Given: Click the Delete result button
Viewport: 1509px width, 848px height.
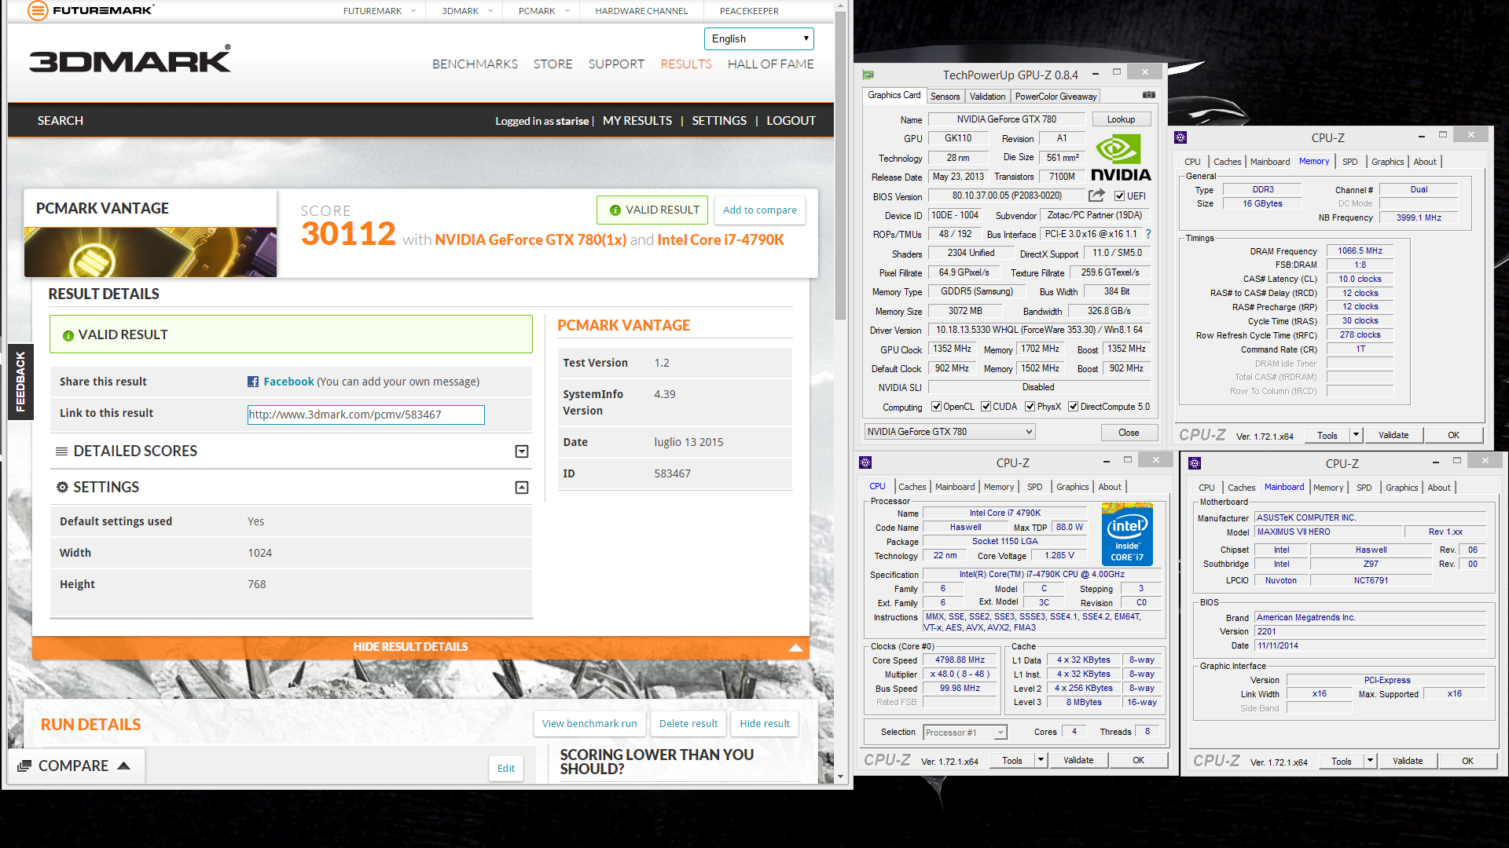Looking at the screenshot, I should click(x=688, y=724).
